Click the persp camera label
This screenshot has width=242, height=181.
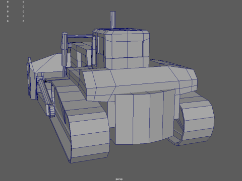coord(119,179)
